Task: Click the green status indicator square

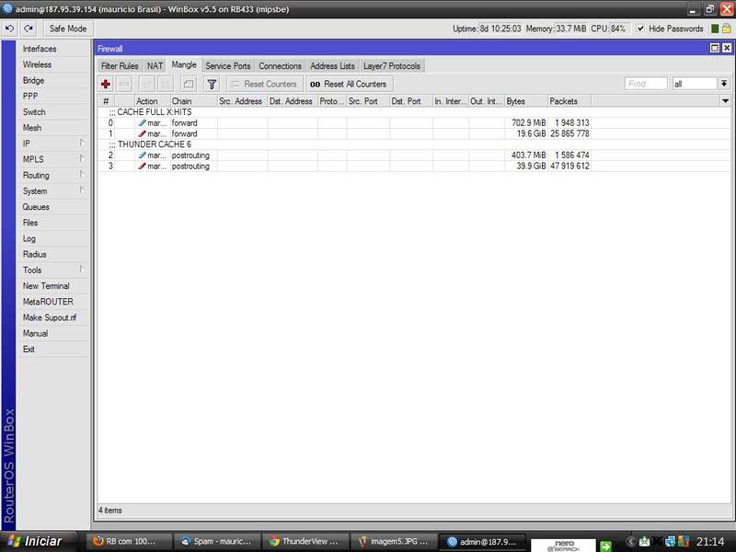Action: (715, 29)
